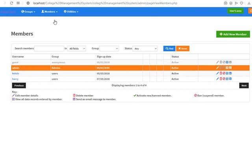View data records entered by guest

227,62
